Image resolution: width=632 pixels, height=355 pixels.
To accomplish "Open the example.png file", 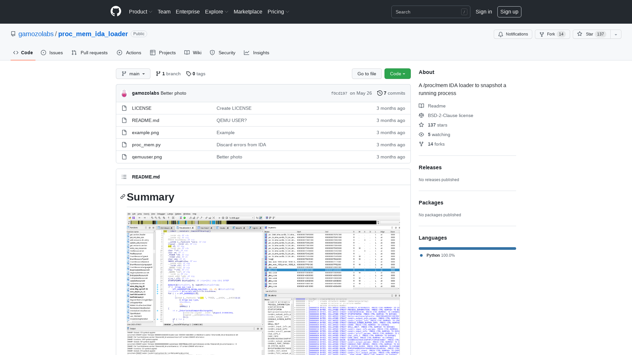I will pos(145,132).
